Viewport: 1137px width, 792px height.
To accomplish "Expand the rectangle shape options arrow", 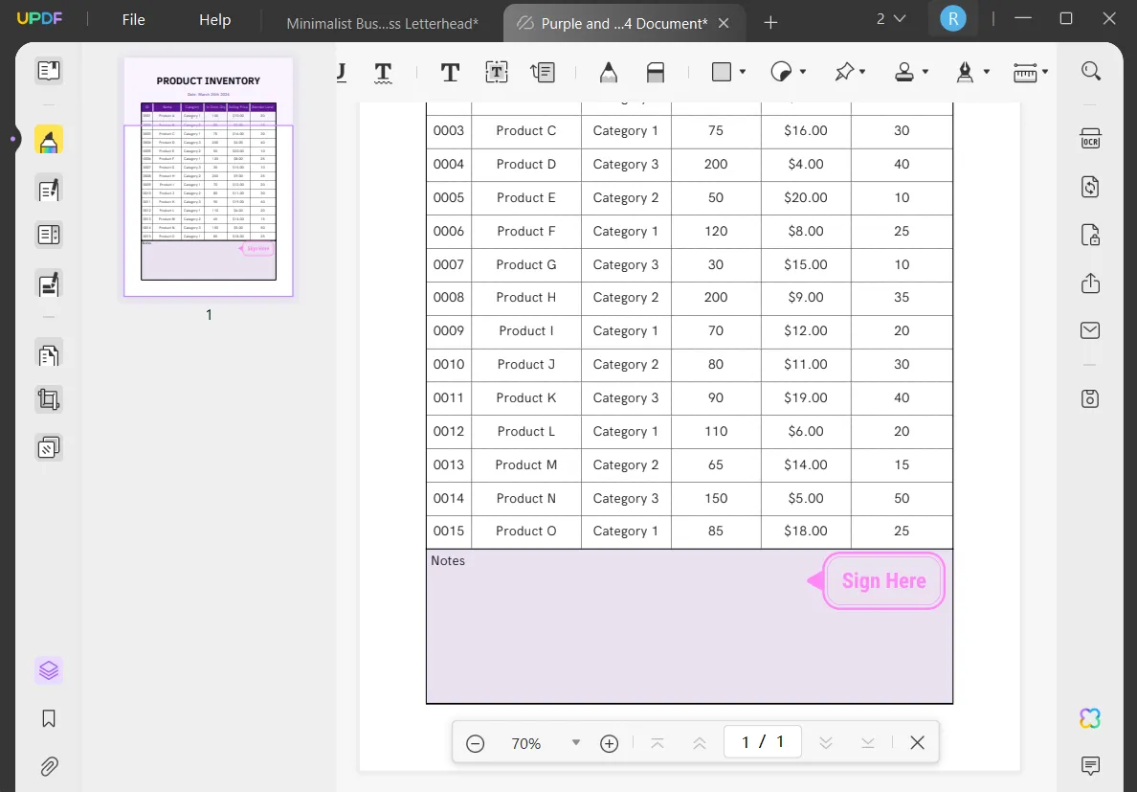I will (x=743, y=72).
